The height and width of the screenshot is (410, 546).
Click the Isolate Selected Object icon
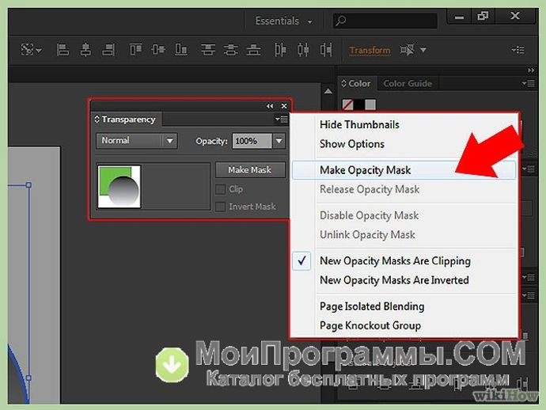(408, 50)
